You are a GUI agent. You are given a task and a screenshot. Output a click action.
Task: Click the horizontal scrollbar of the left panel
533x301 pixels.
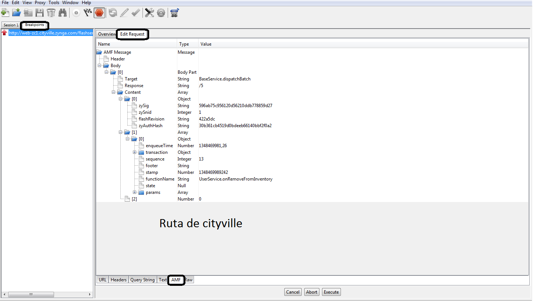(31, 295)
